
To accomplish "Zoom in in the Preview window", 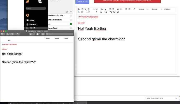I will coord(12,34).
